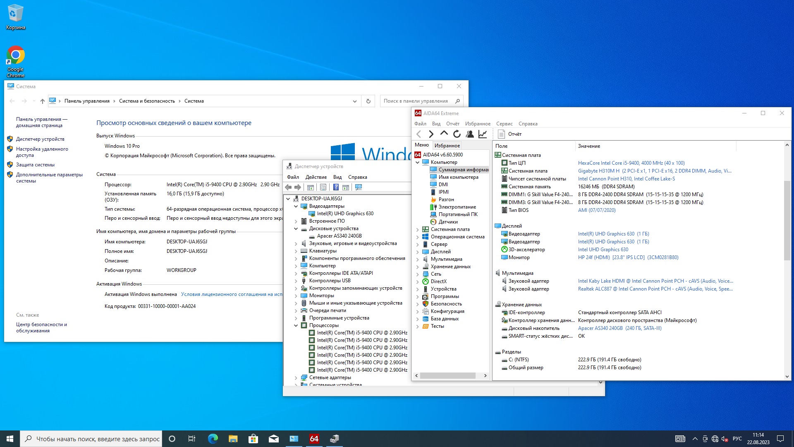
Task: Open Device Manager back arrow icon
Action: pyautogui.click(x=288, y=187)
